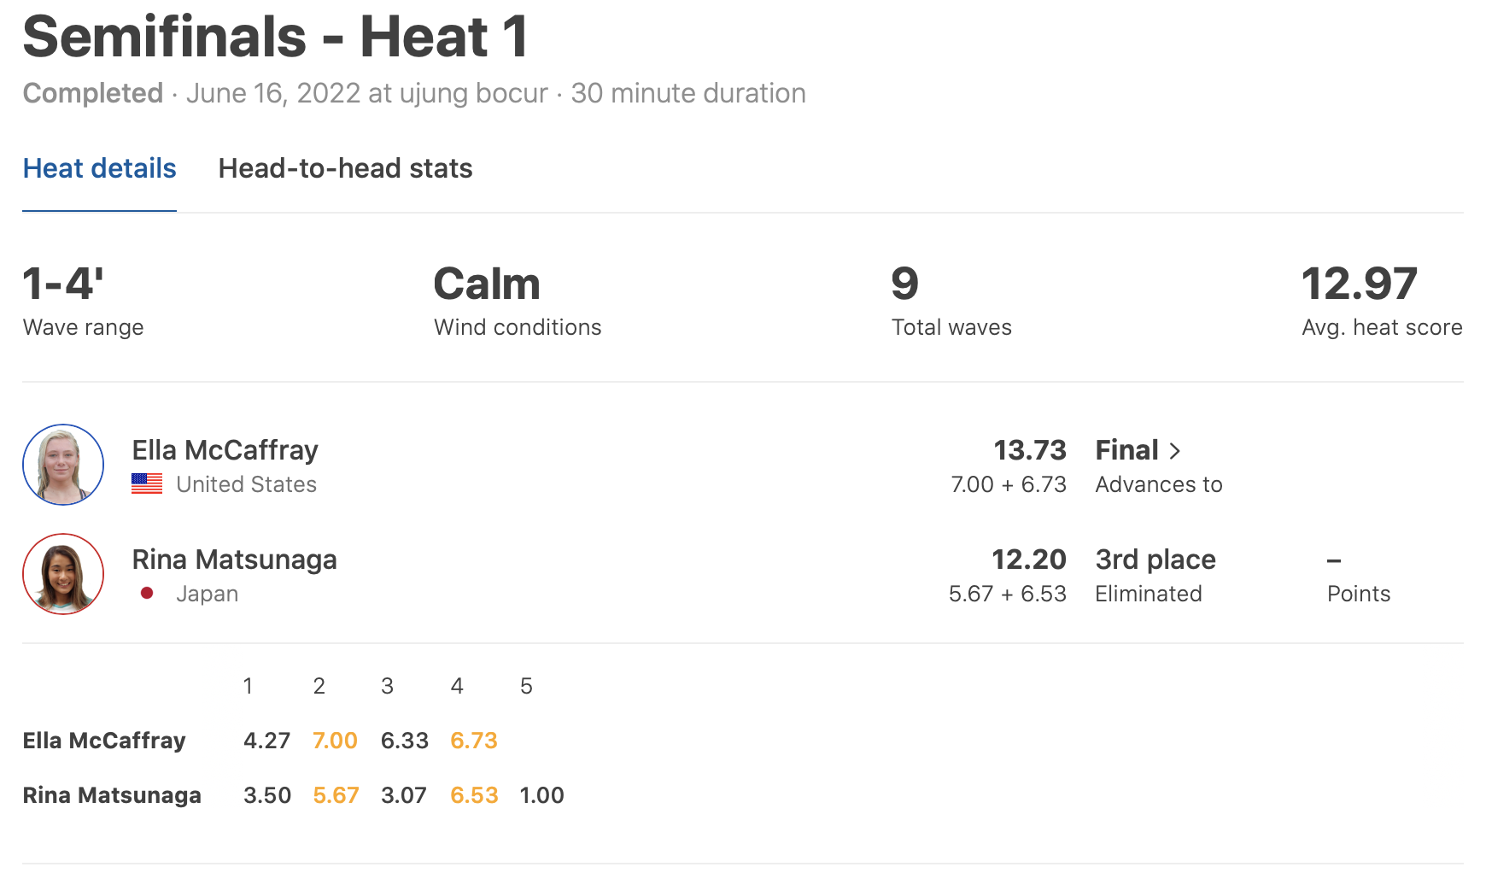Viewport: 1486px width, 873px height.
Task: Click the United States flag icon
Action: tap(147, 484)
